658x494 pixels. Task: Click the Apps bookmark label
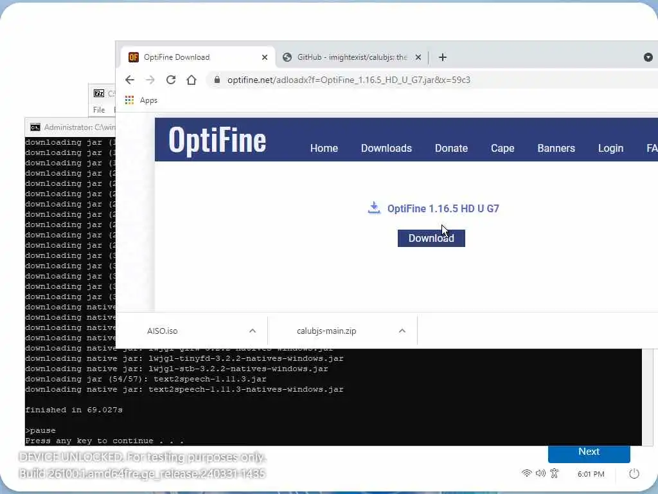tap(148, 100)
